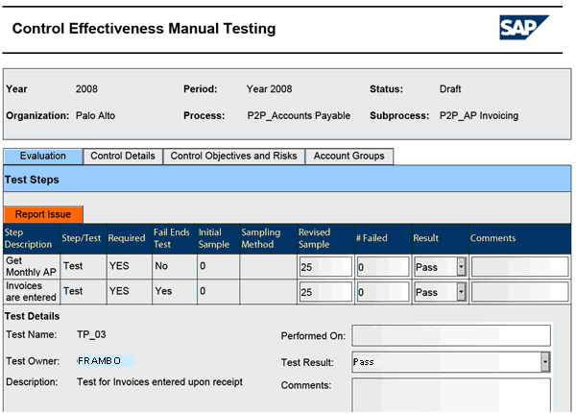Switch to the Evaluation tab
The height and width of the screenshot is (414, 576).
click(x=42, y=156)
